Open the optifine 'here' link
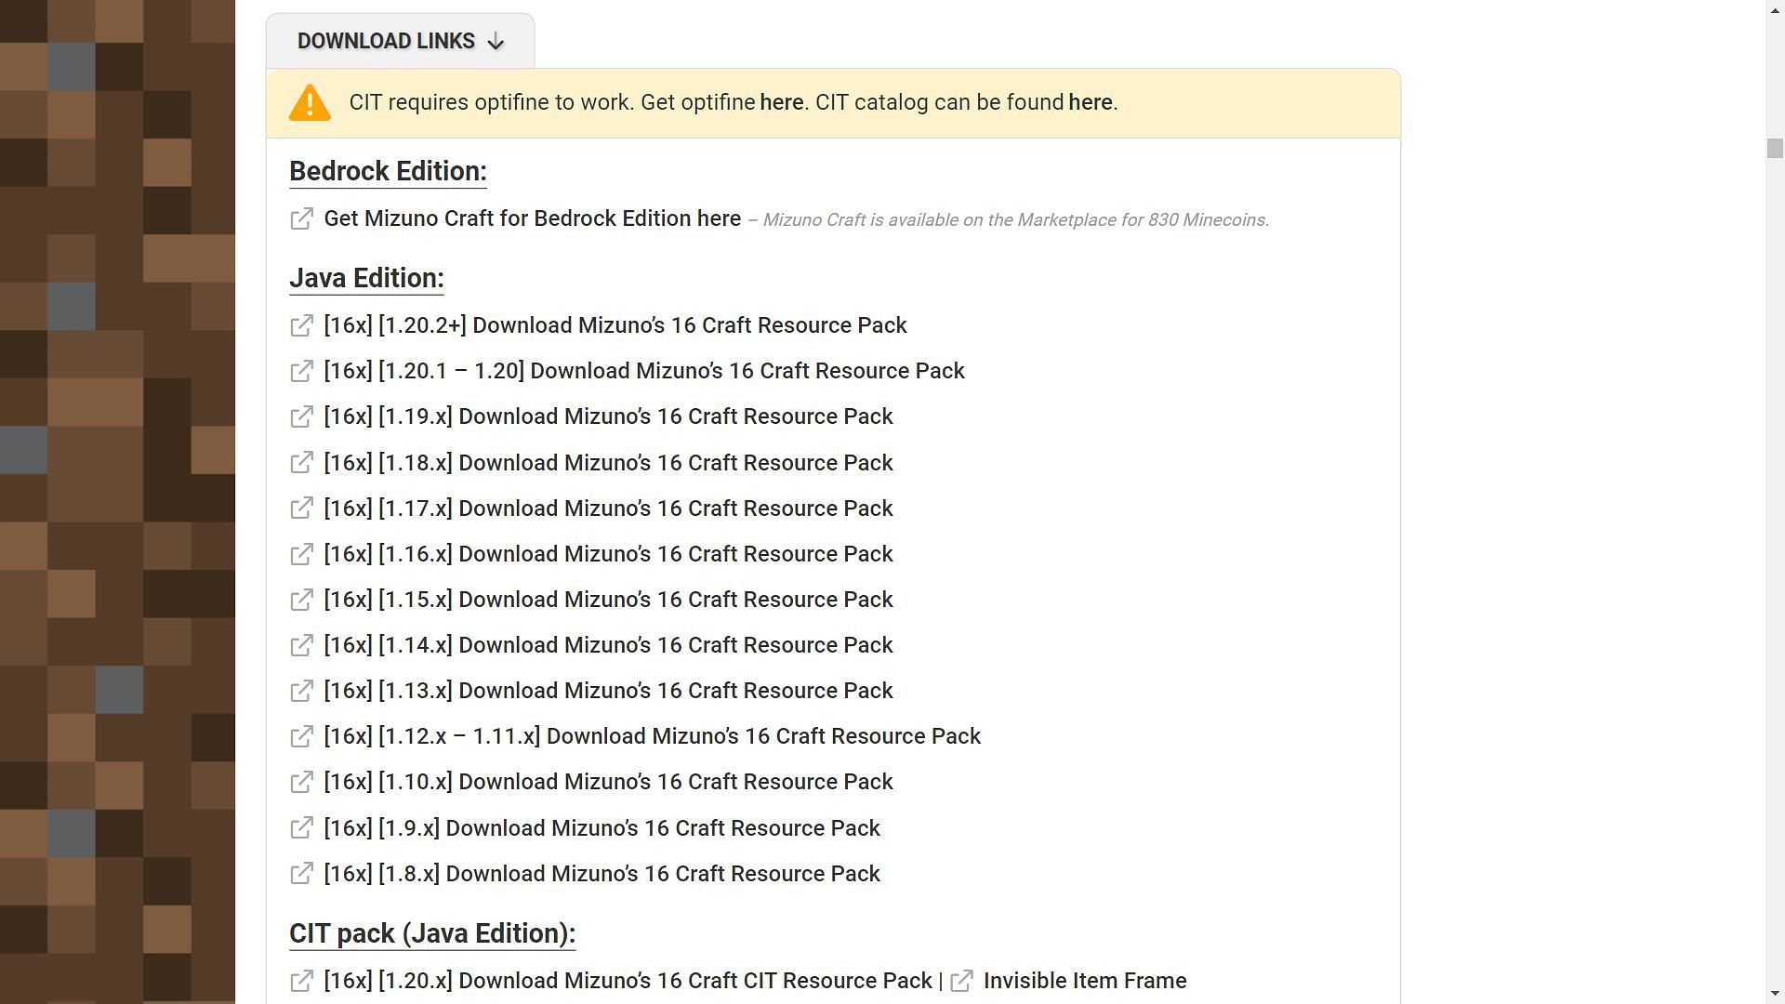This screenshot has width=1785, height=1004. (x=781, y=102)
